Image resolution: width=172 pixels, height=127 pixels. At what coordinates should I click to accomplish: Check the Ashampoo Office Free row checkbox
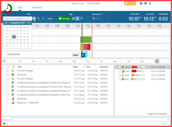[7, 95]
